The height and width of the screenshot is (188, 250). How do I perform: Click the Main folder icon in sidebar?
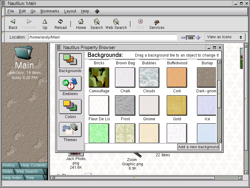24,53
